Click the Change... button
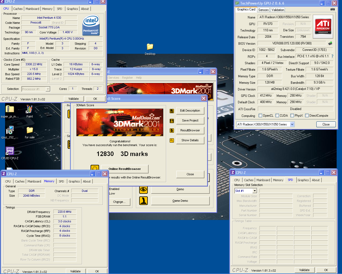The height and width of the screenshot is (274, 342). (119, 202)
